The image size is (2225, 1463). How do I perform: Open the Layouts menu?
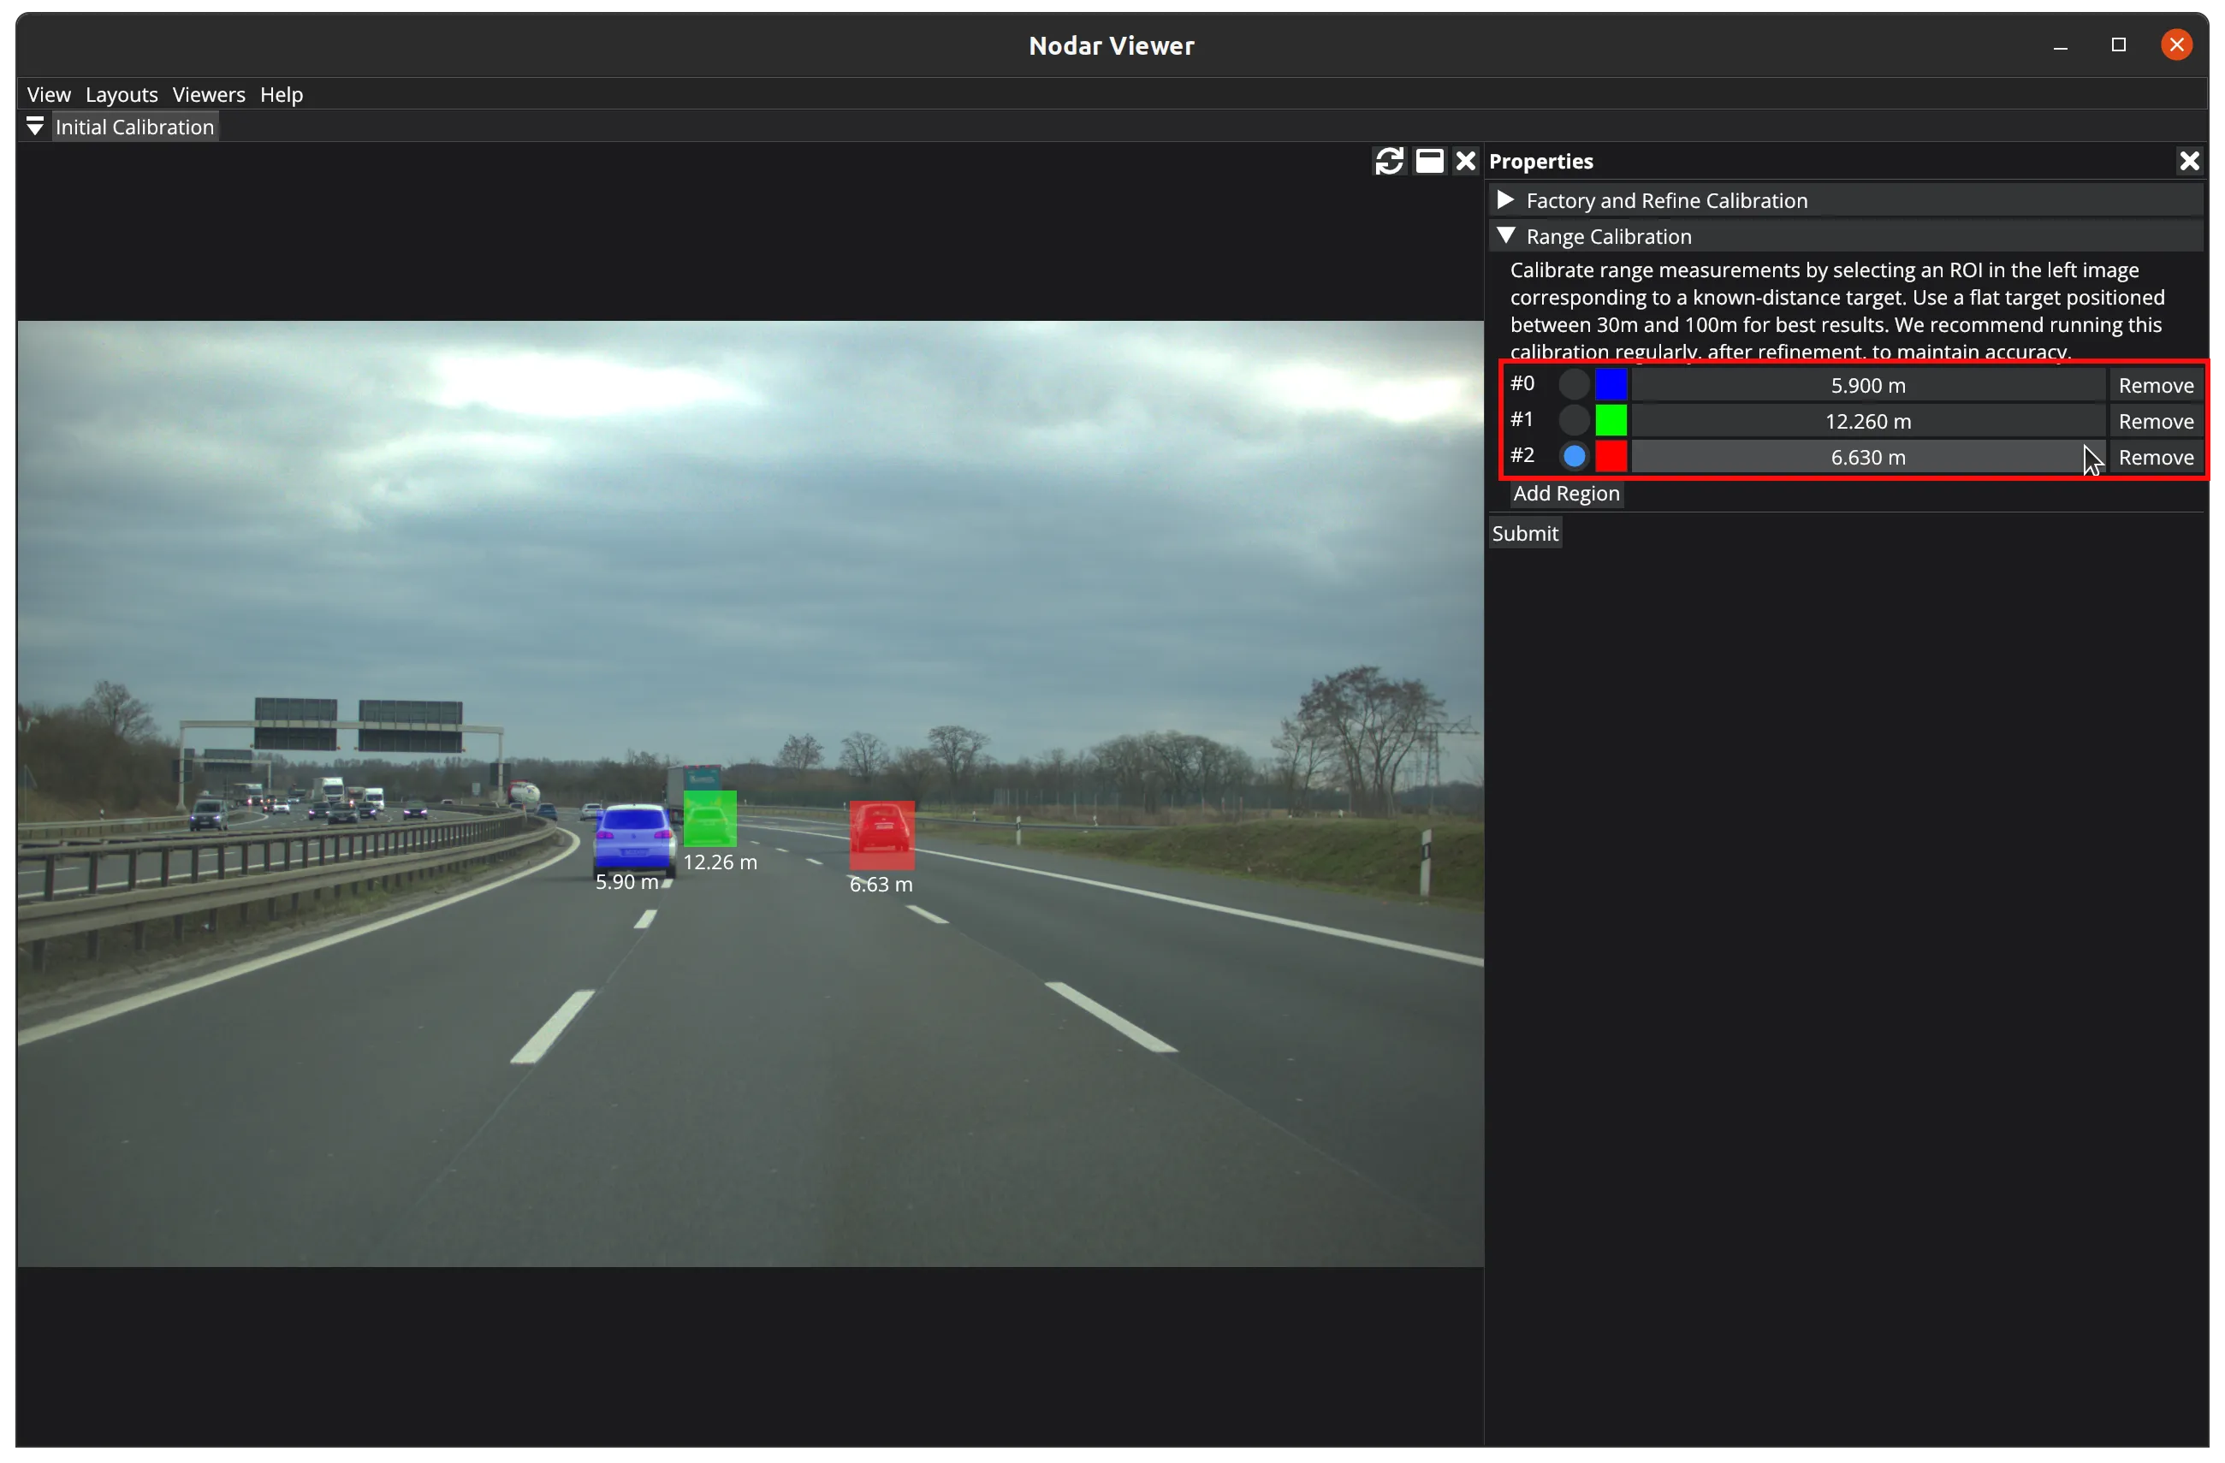[122, 94]
